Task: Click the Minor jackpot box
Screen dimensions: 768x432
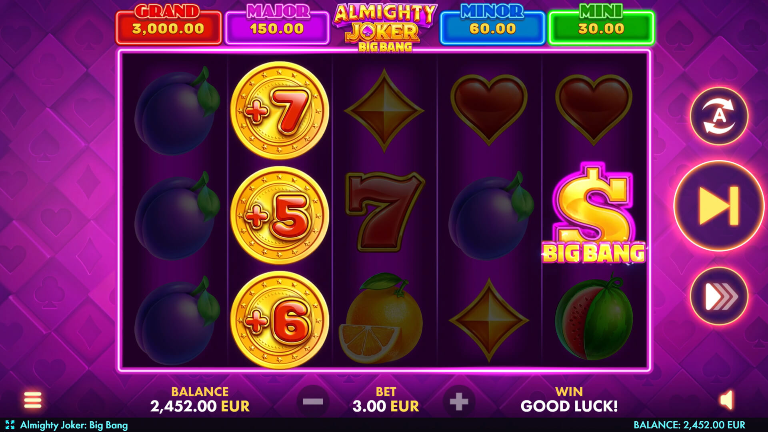Action: (x=492, y=24)
